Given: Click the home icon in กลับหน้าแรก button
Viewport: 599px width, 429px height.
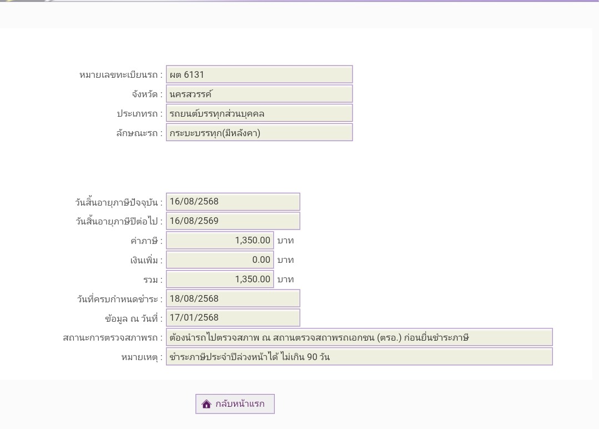Looking at the screenshot, I should (207, 404).
